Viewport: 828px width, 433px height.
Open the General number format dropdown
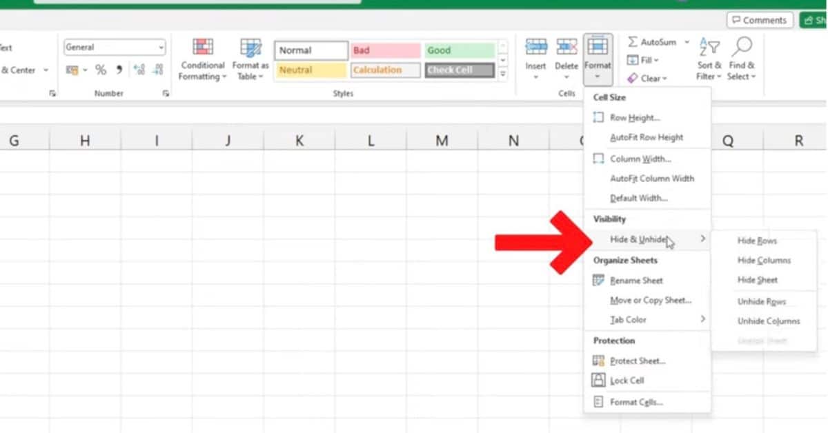tap(161, 47)
